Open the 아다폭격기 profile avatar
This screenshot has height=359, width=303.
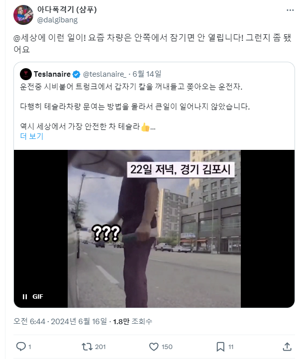23,15
